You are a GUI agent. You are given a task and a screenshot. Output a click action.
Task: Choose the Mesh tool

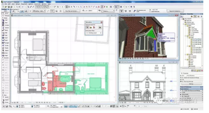click(x=5, y=56)
